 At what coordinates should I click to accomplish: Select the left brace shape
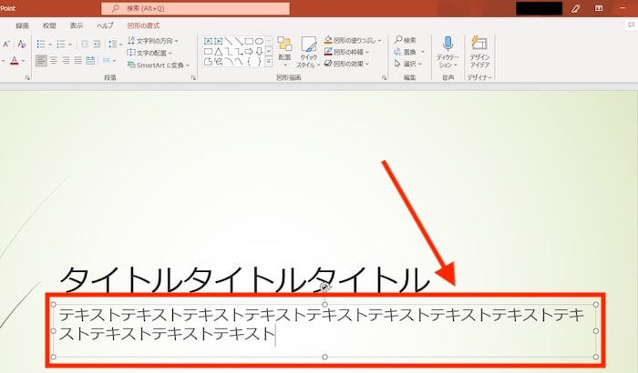click(249, 62)
